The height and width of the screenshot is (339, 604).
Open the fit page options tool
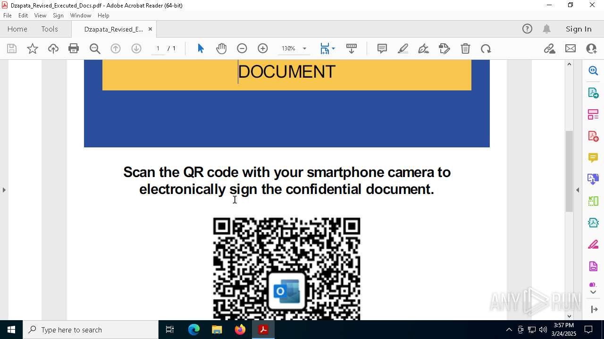(x=327, y=48)
